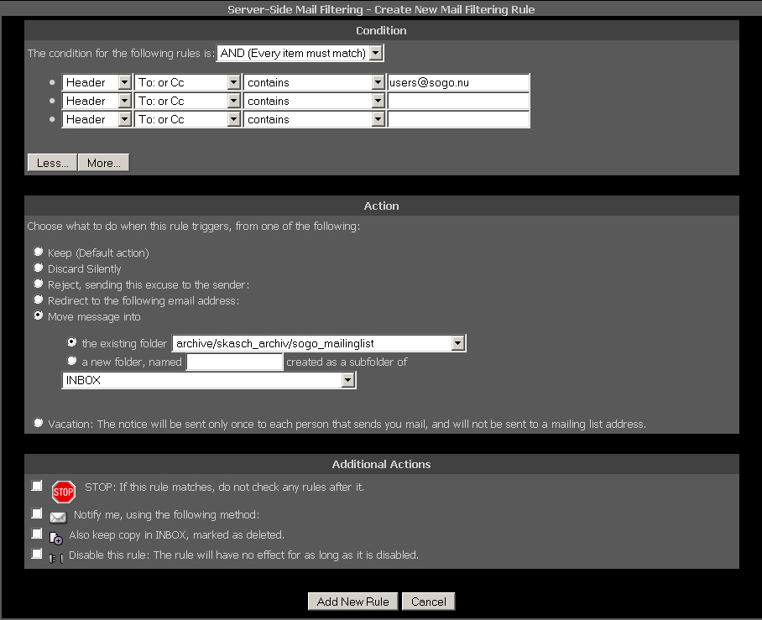Click the field containing users@sogo.nu
The width and height of the screenshot is (762, 620).
(x=458, y=82)
